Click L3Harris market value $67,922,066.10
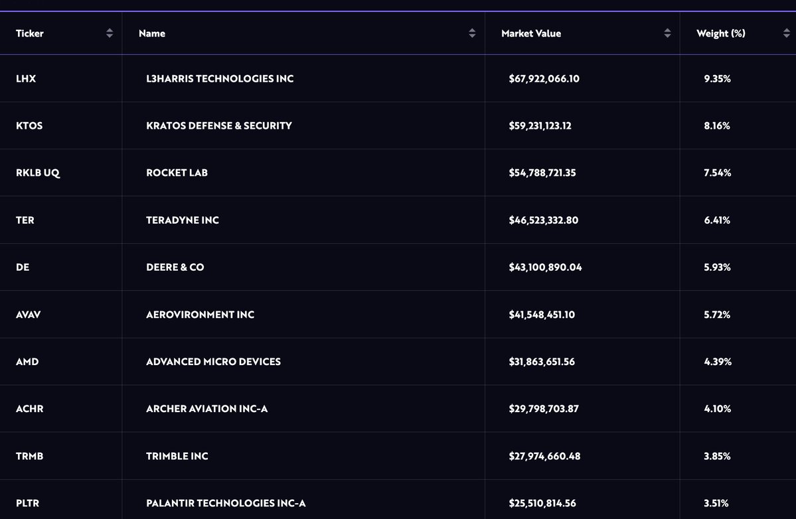 [x=544, y=78]
